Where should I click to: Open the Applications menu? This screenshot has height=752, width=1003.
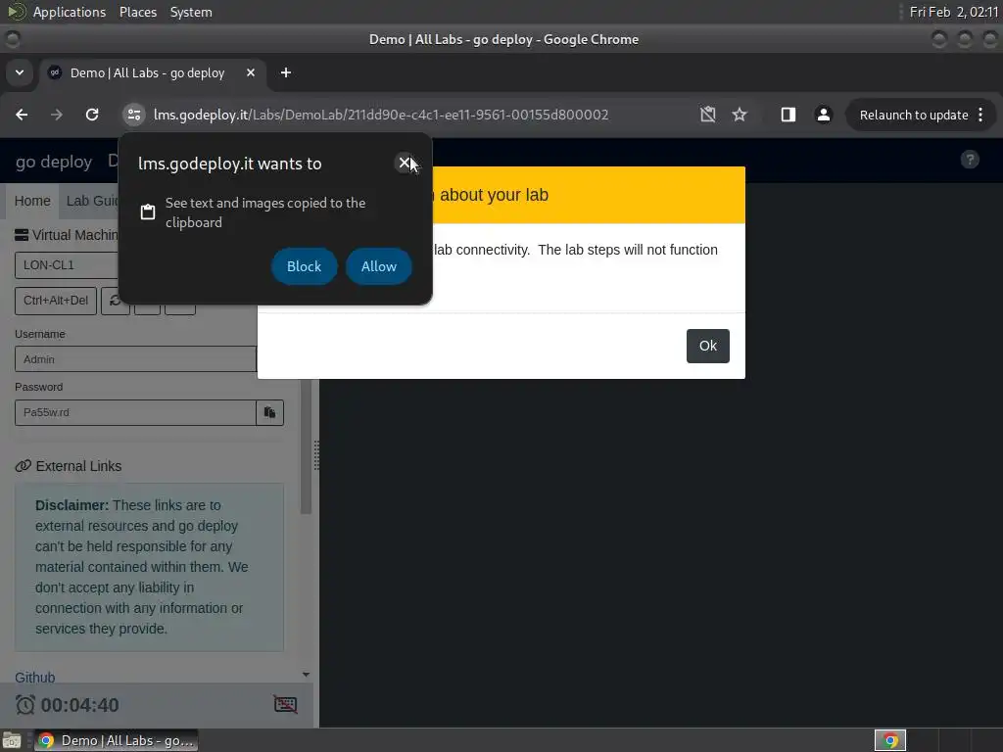(x=70, y=12)
